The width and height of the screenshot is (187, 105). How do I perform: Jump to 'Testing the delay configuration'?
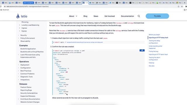pos(155,42)
